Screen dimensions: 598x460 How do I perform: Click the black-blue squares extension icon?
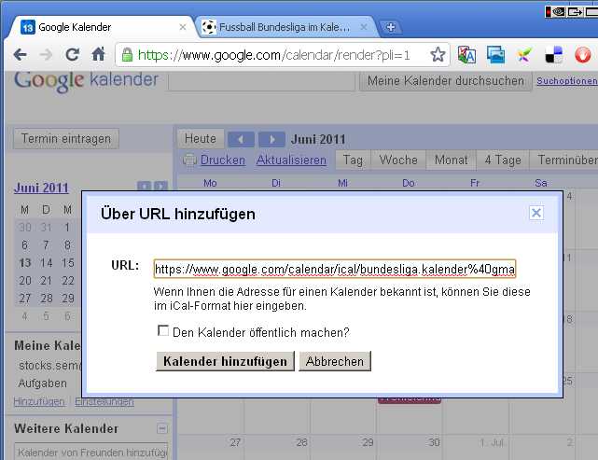(553, 55)
